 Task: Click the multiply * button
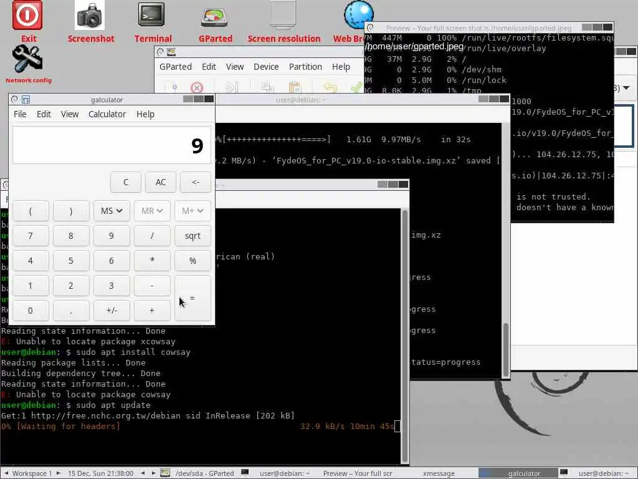coord(152,261)
